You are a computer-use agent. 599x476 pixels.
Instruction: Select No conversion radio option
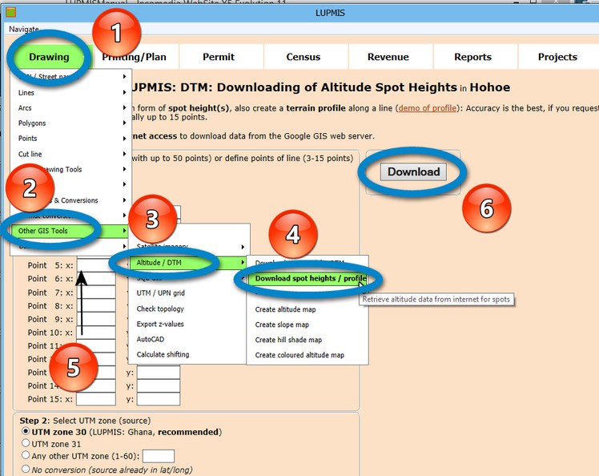click(26, 469)
